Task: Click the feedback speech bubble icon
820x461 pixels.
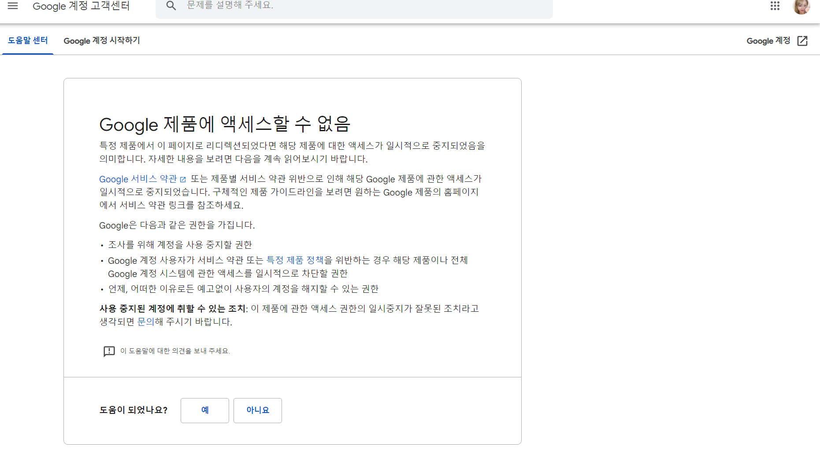Action: 109,351
